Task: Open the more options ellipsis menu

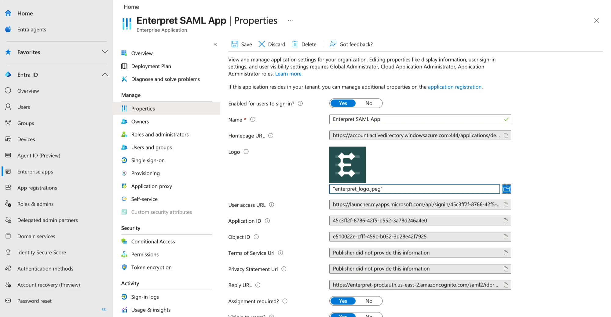Action: pyautogui.click(x=290, y=21)
